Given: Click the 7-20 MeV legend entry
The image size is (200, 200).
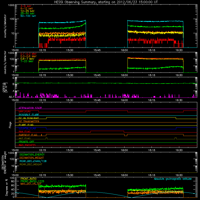Looking at the screenshot, I should tap(27, 61).
